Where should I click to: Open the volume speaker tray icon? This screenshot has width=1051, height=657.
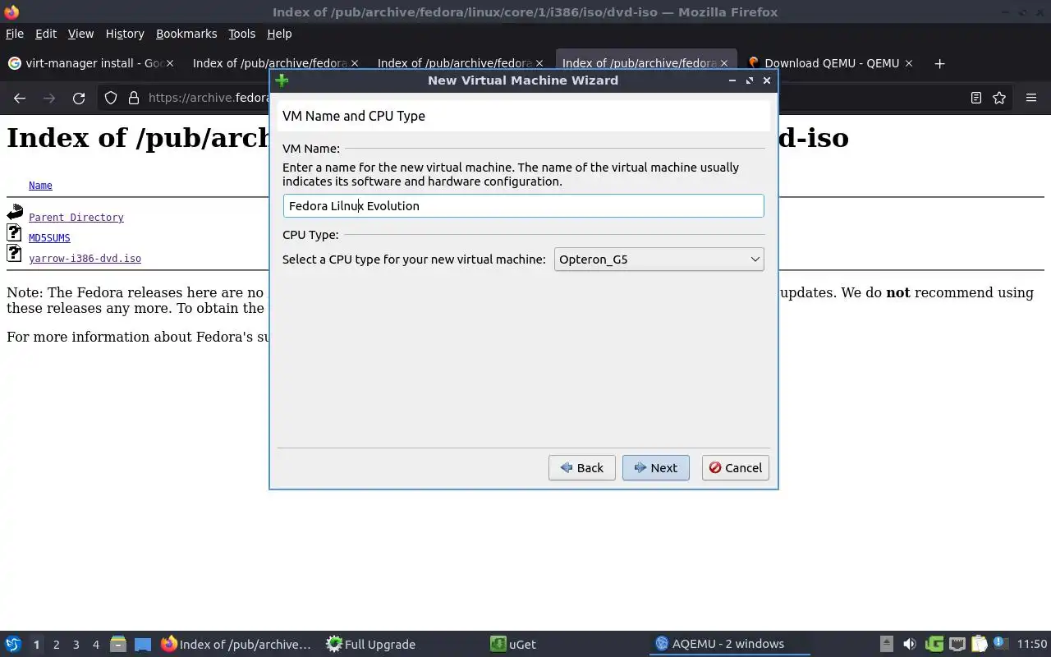[x=909, y=644]
